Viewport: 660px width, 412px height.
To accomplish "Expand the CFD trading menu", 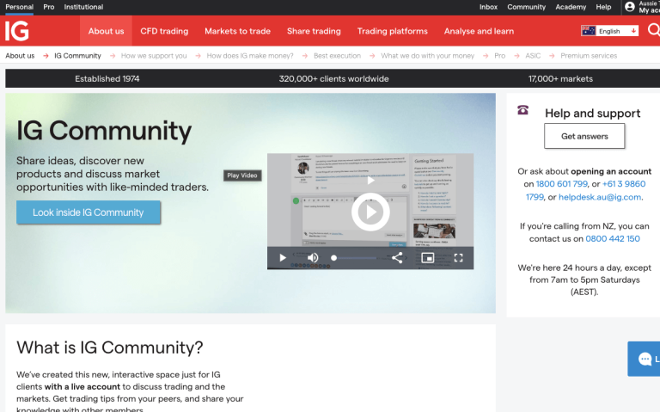I will click(164, 31).
